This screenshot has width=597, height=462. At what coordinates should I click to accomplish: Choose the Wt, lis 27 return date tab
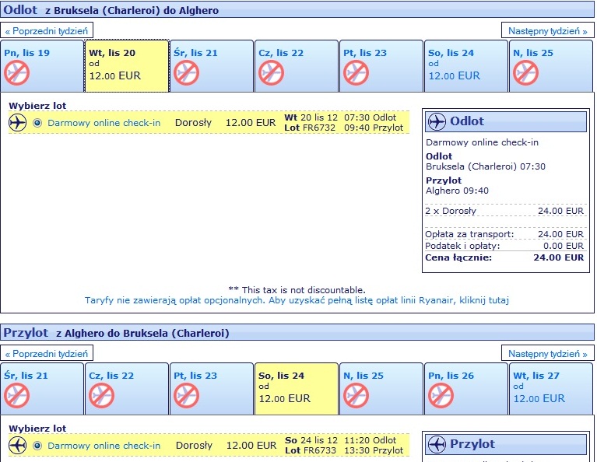(551, 389)
